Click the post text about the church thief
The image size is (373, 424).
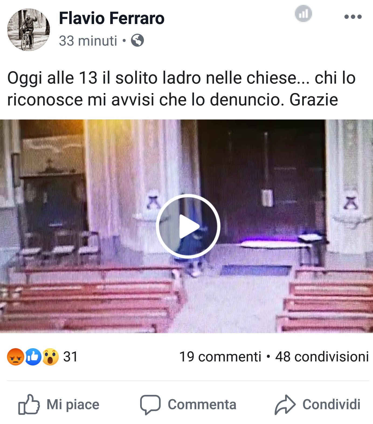point(181,89)
